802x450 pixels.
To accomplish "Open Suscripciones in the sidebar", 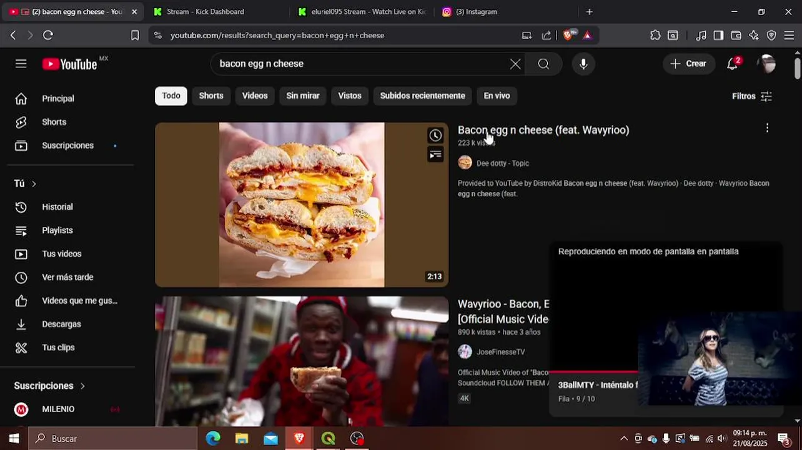I will 67,146.
